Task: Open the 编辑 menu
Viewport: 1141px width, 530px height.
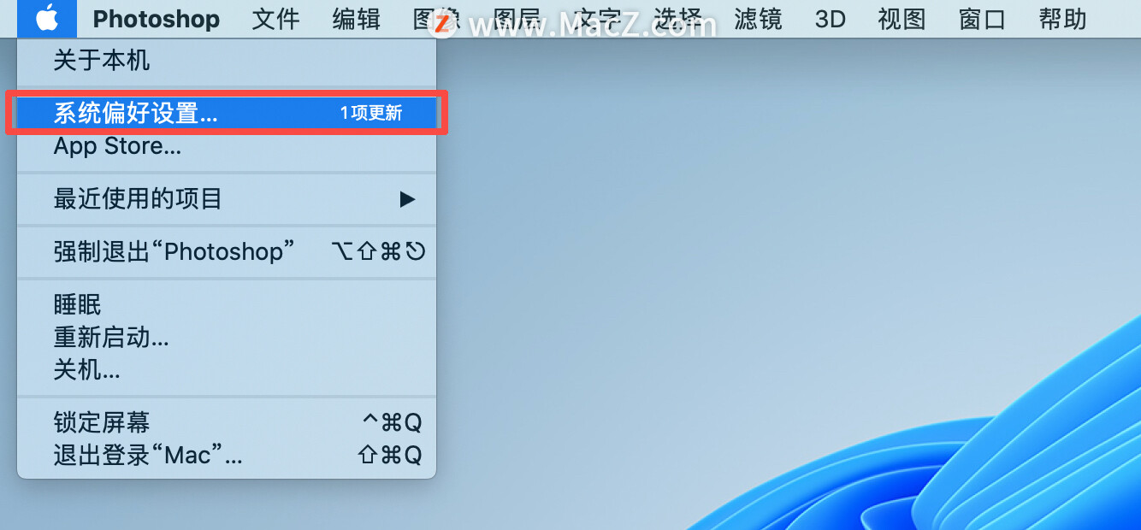Action: tap(357, 19)
